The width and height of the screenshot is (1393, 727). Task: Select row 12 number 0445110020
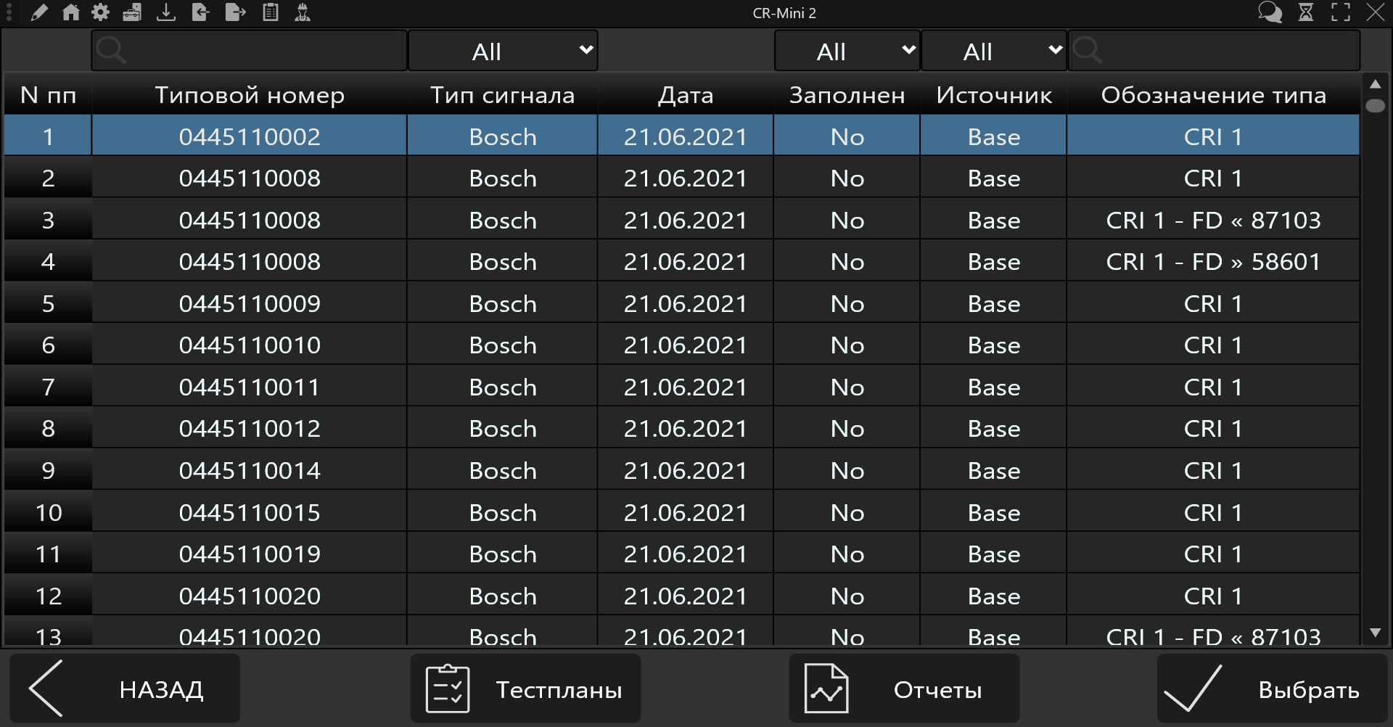(x=249, y=596)
